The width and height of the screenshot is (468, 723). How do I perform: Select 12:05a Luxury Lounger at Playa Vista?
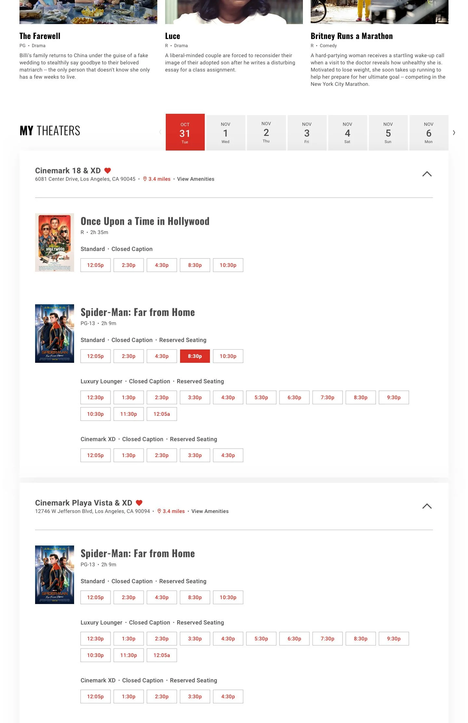click(162, 655)
